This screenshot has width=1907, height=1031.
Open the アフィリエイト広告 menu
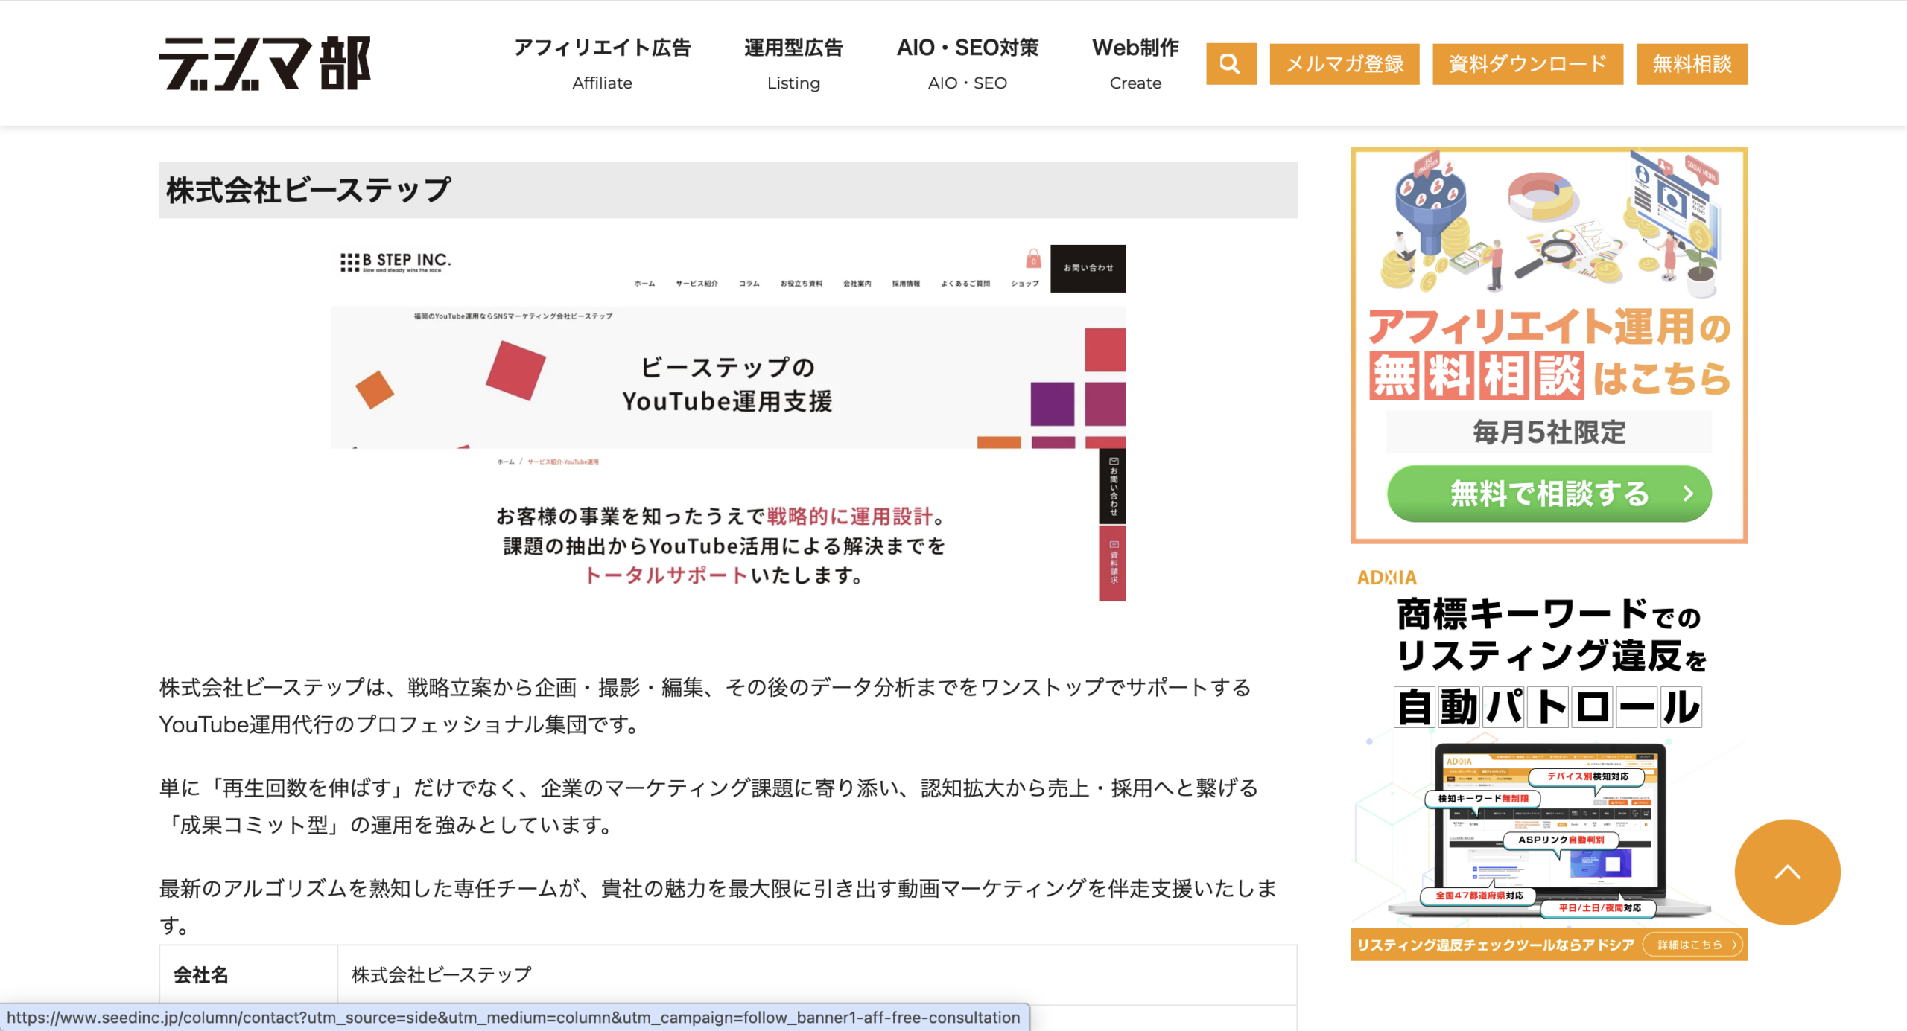coord(602,64)
